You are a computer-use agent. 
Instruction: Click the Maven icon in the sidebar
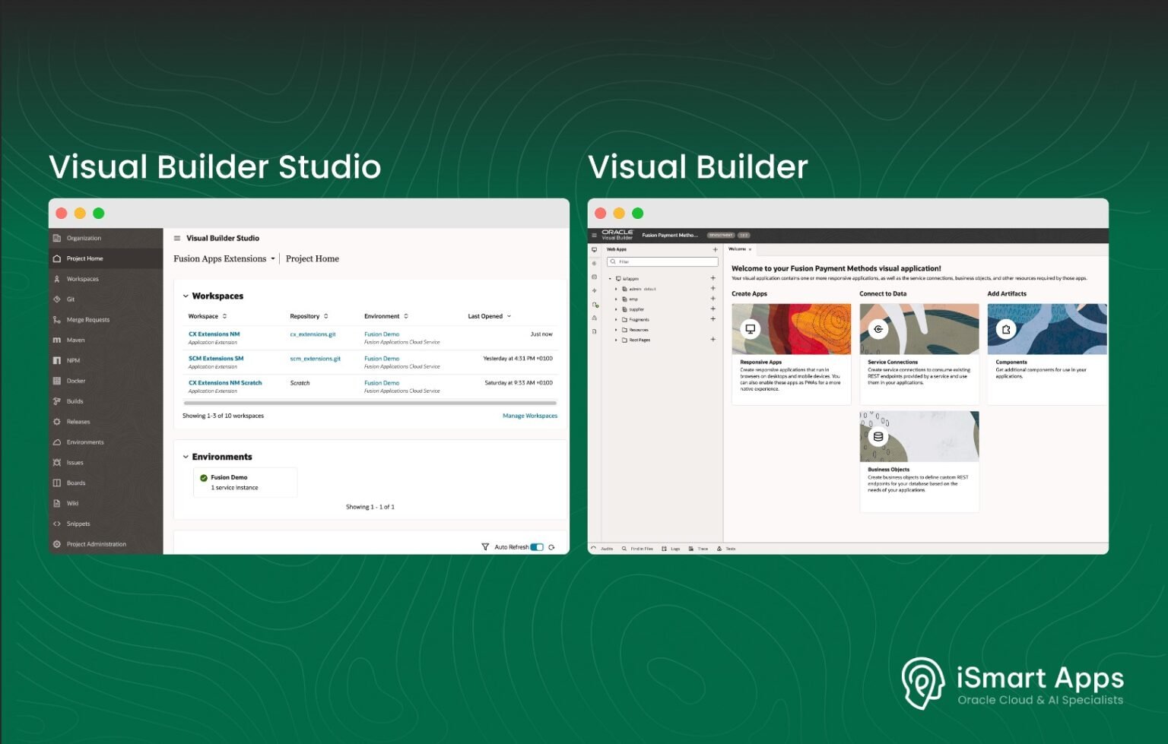[57, 340]
